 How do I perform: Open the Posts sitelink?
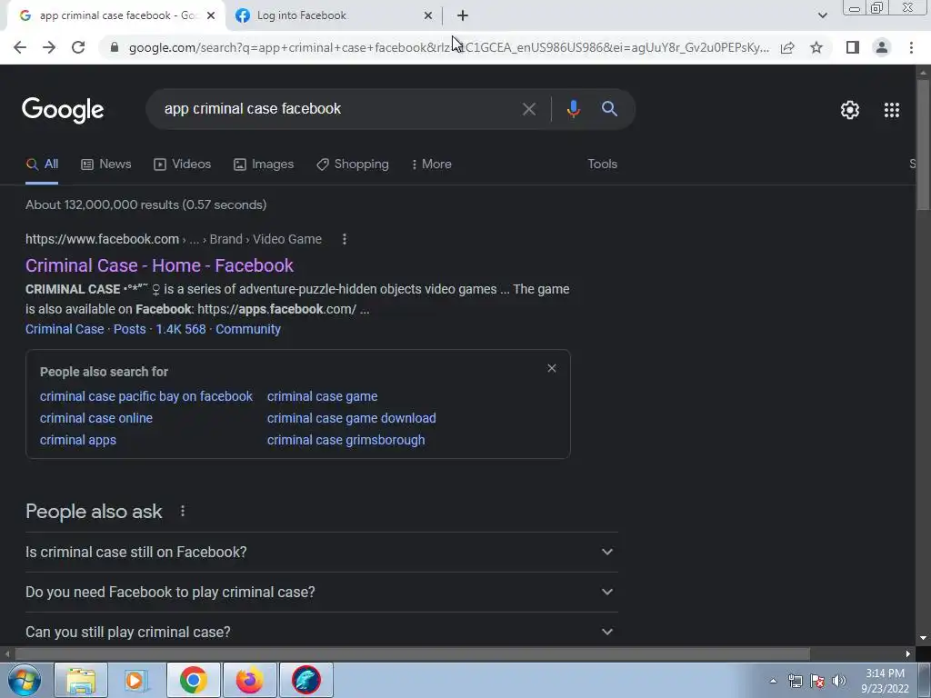(129, 329)
